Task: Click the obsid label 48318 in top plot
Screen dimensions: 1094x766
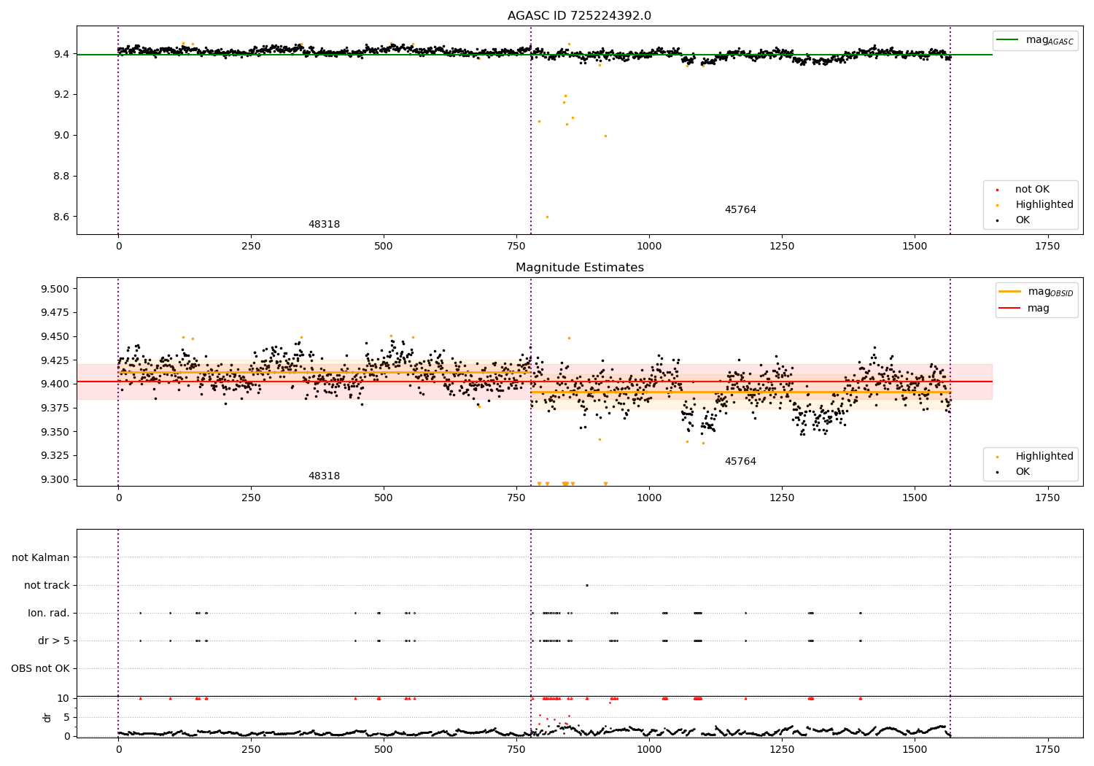Action: [x=324, y=225]
